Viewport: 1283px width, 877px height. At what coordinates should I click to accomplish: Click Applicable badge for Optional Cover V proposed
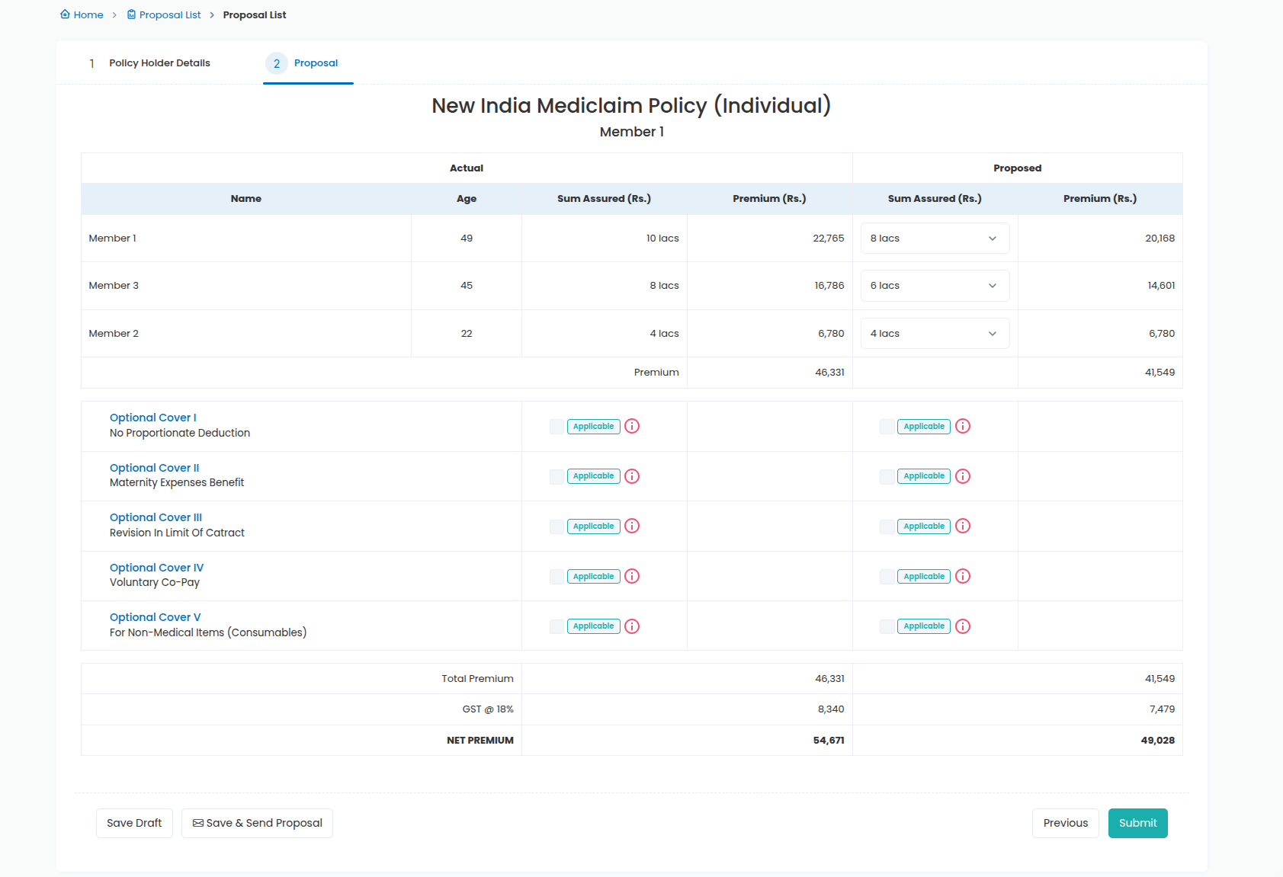click(x=924, y=626)
